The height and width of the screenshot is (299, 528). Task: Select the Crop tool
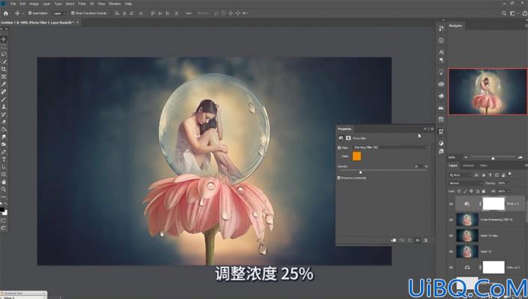point(4,69)
